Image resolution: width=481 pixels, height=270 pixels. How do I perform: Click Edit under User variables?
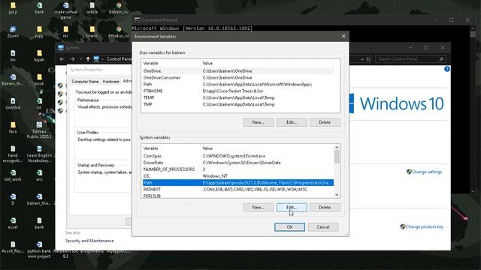[x=292, y=122]
